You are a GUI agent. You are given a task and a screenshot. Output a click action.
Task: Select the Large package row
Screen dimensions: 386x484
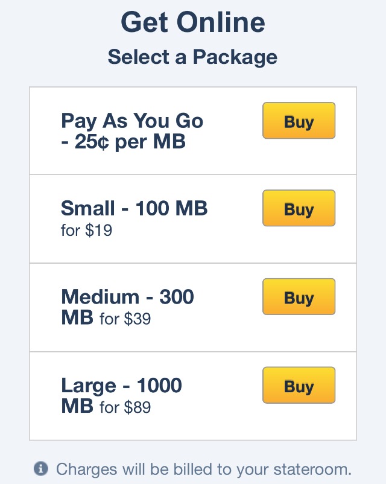tap(193, 396)
